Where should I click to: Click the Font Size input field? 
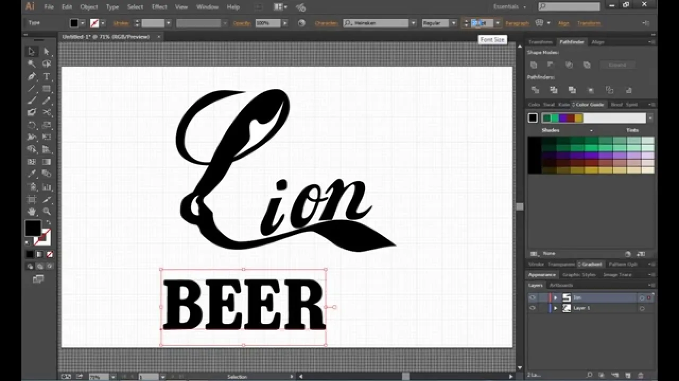[482, 23]
